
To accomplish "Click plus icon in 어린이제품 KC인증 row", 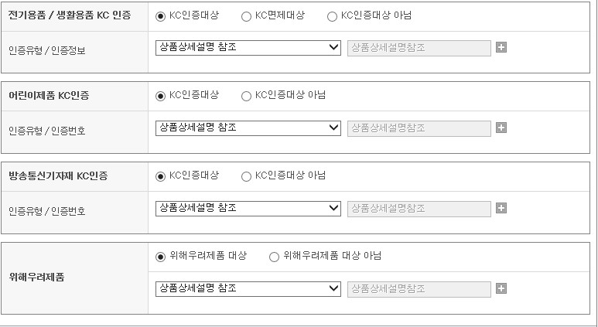I will point(501,128).
